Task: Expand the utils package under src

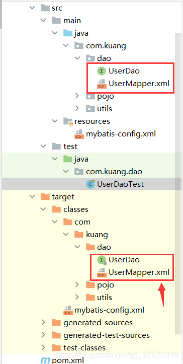Action: tap(77, 108)
